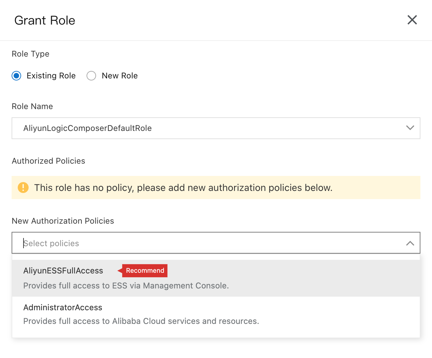This screenshot has width=432, height=358.
Task: Click the New Authorization Policies heading
Action: point(63,221)
